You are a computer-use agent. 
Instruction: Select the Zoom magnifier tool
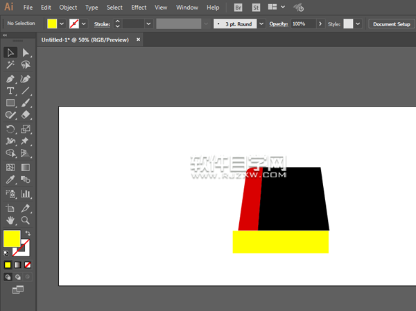(x=26, y=220)
